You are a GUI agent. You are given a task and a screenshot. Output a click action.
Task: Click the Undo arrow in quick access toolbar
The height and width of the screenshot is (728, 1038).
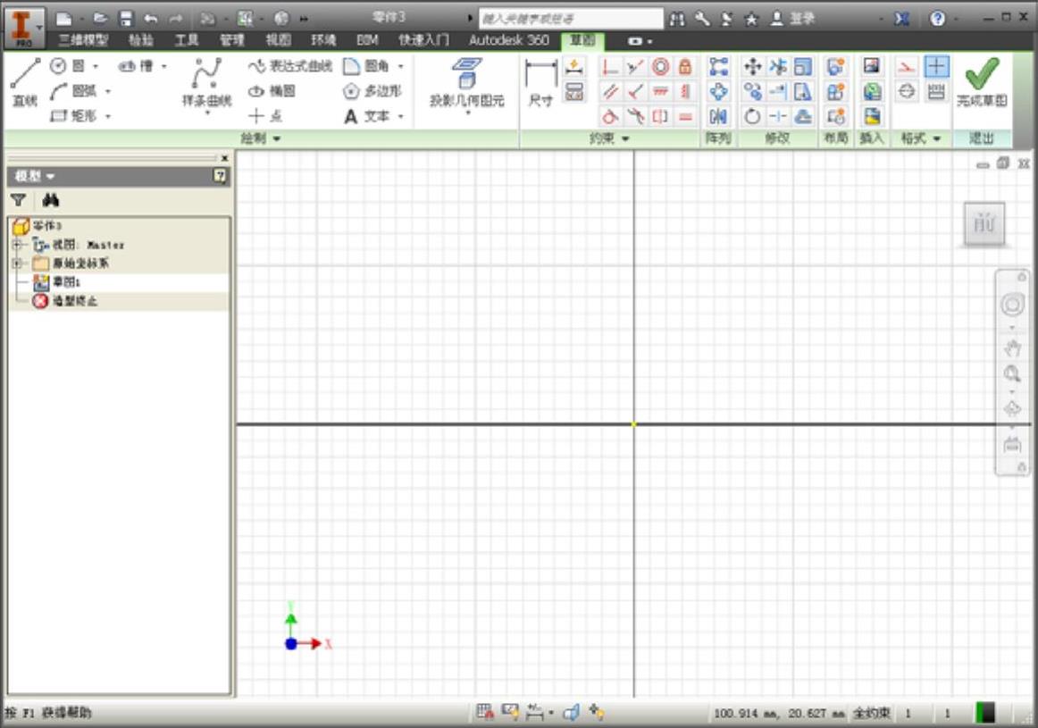coord(150,18)
